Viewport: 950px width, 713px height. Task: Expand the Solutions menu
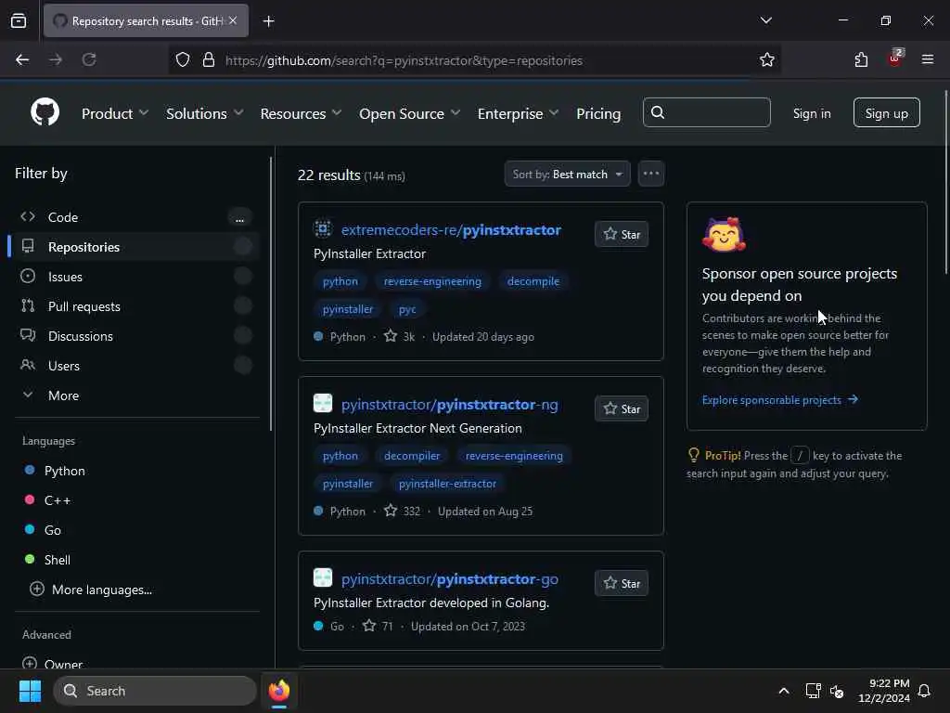205,113
